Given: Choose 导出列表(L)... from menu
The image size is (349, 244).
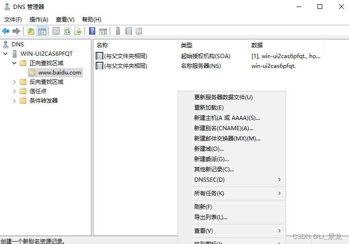Looking at the screenshot, I should [x=232, y=217].
